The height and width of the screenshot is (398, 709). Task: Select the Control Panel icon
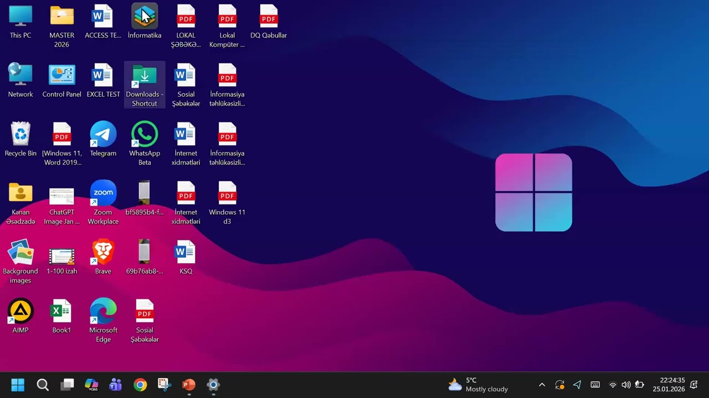(x=61, y=81)
